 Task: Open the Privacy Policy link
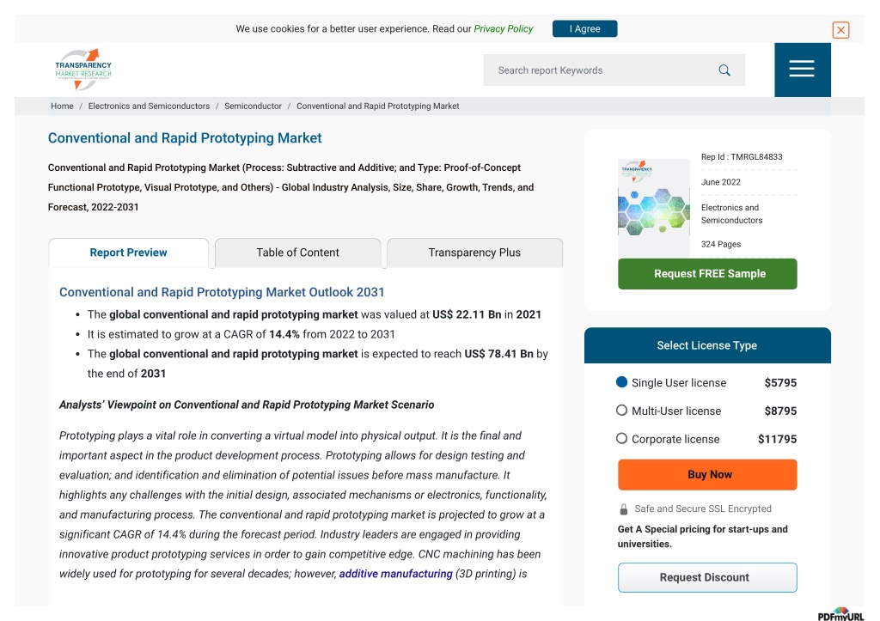click(x=504, y=28)
